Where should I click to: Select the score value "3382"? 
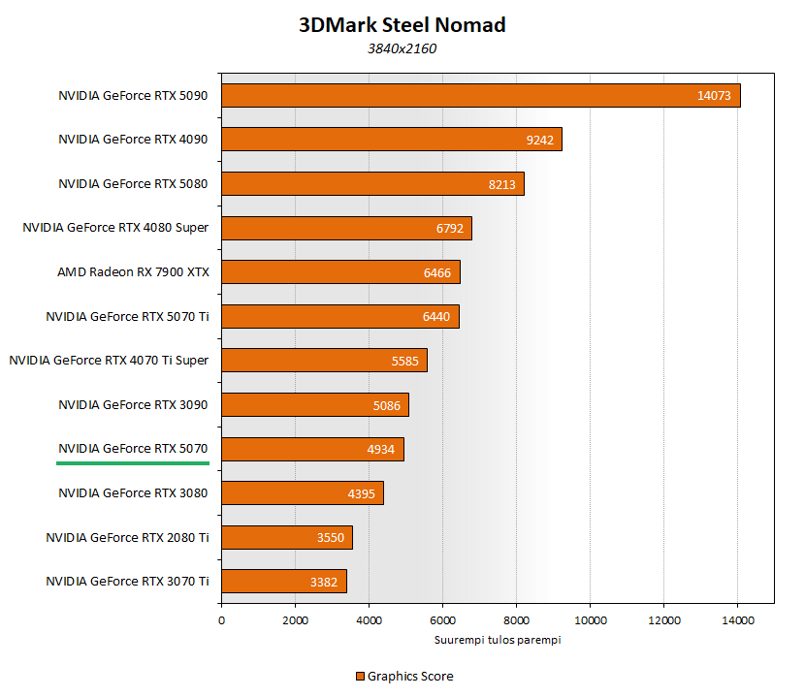coord(324,583)
